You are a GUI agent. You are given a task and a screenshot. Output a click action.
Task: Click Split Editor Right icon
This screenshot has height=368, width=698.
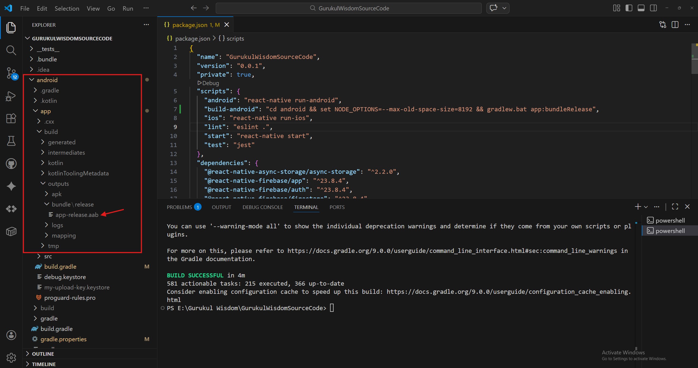(675, 25)
